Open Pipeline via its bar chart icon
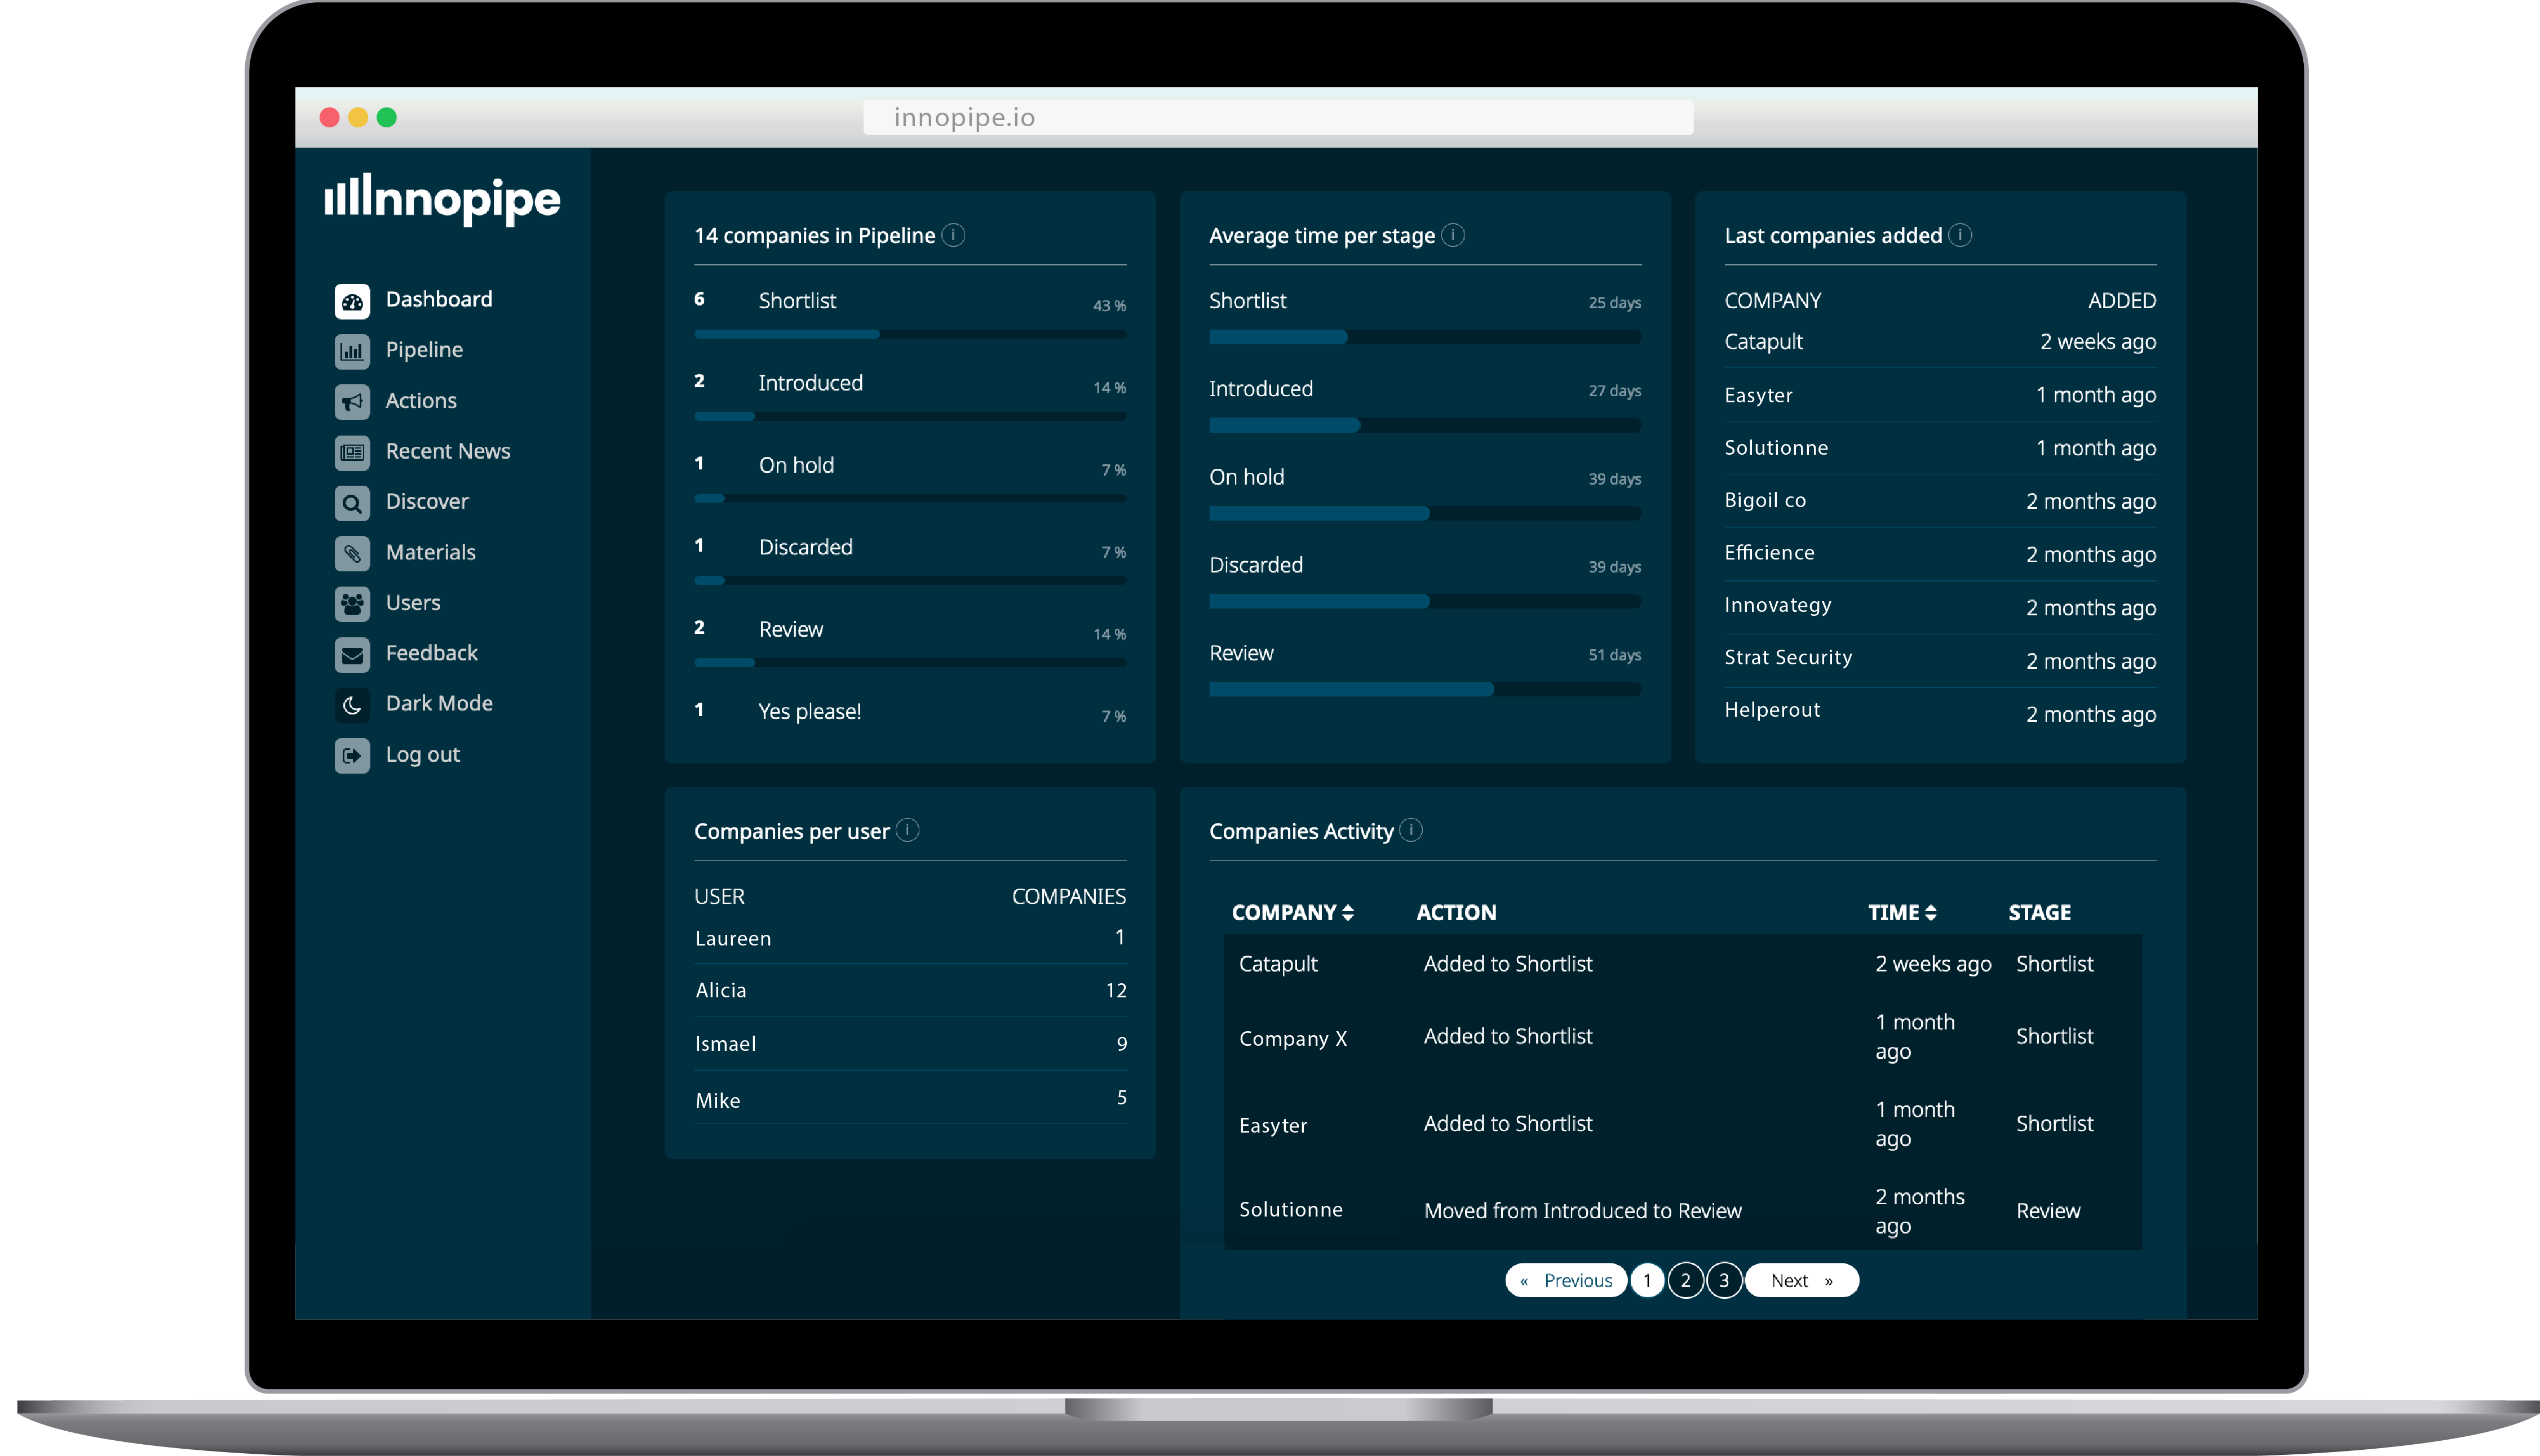 (x=351, y=351)
